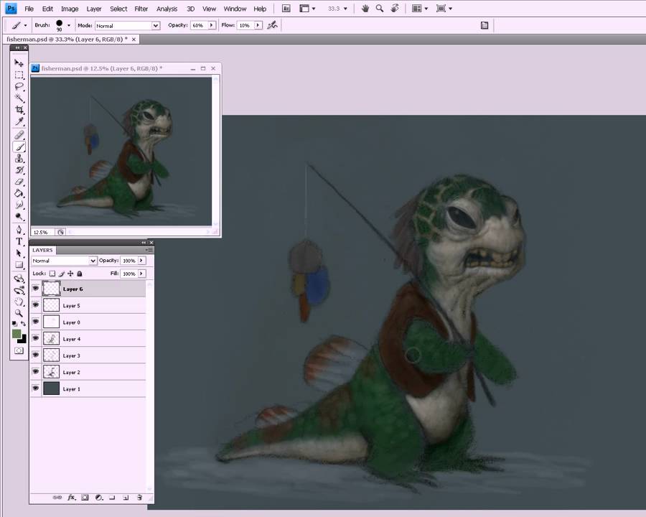Hide Layer 2 visibility

(35, 371)
